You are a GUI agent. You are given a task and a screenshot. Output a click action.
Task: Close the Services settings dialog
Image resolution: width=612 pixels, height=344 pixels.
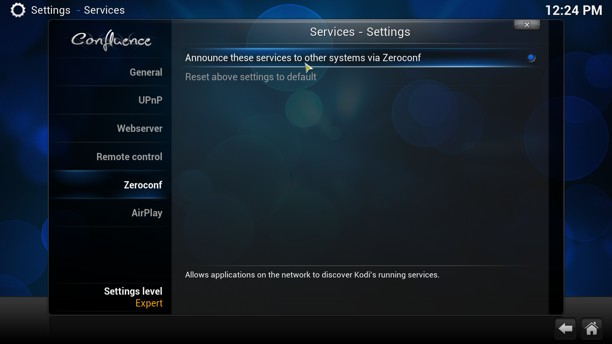527,25
